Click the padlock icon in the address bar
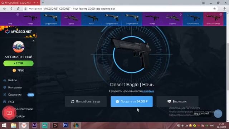229x129 pixels. (25, 9)
